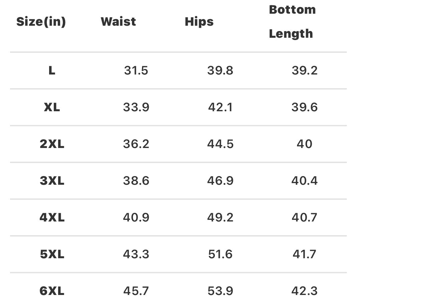Click the bottom length value 39.2
429x305 pixels.
pyautogui.click(x=304, y=70)
